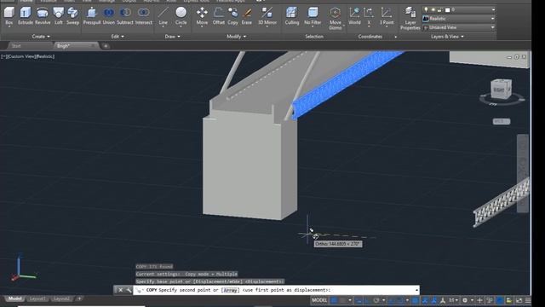This screenshot has height=307, width=545.
Task: Toggle layer lock icon in layer dropdown
Action: click(x=440, y=9)
